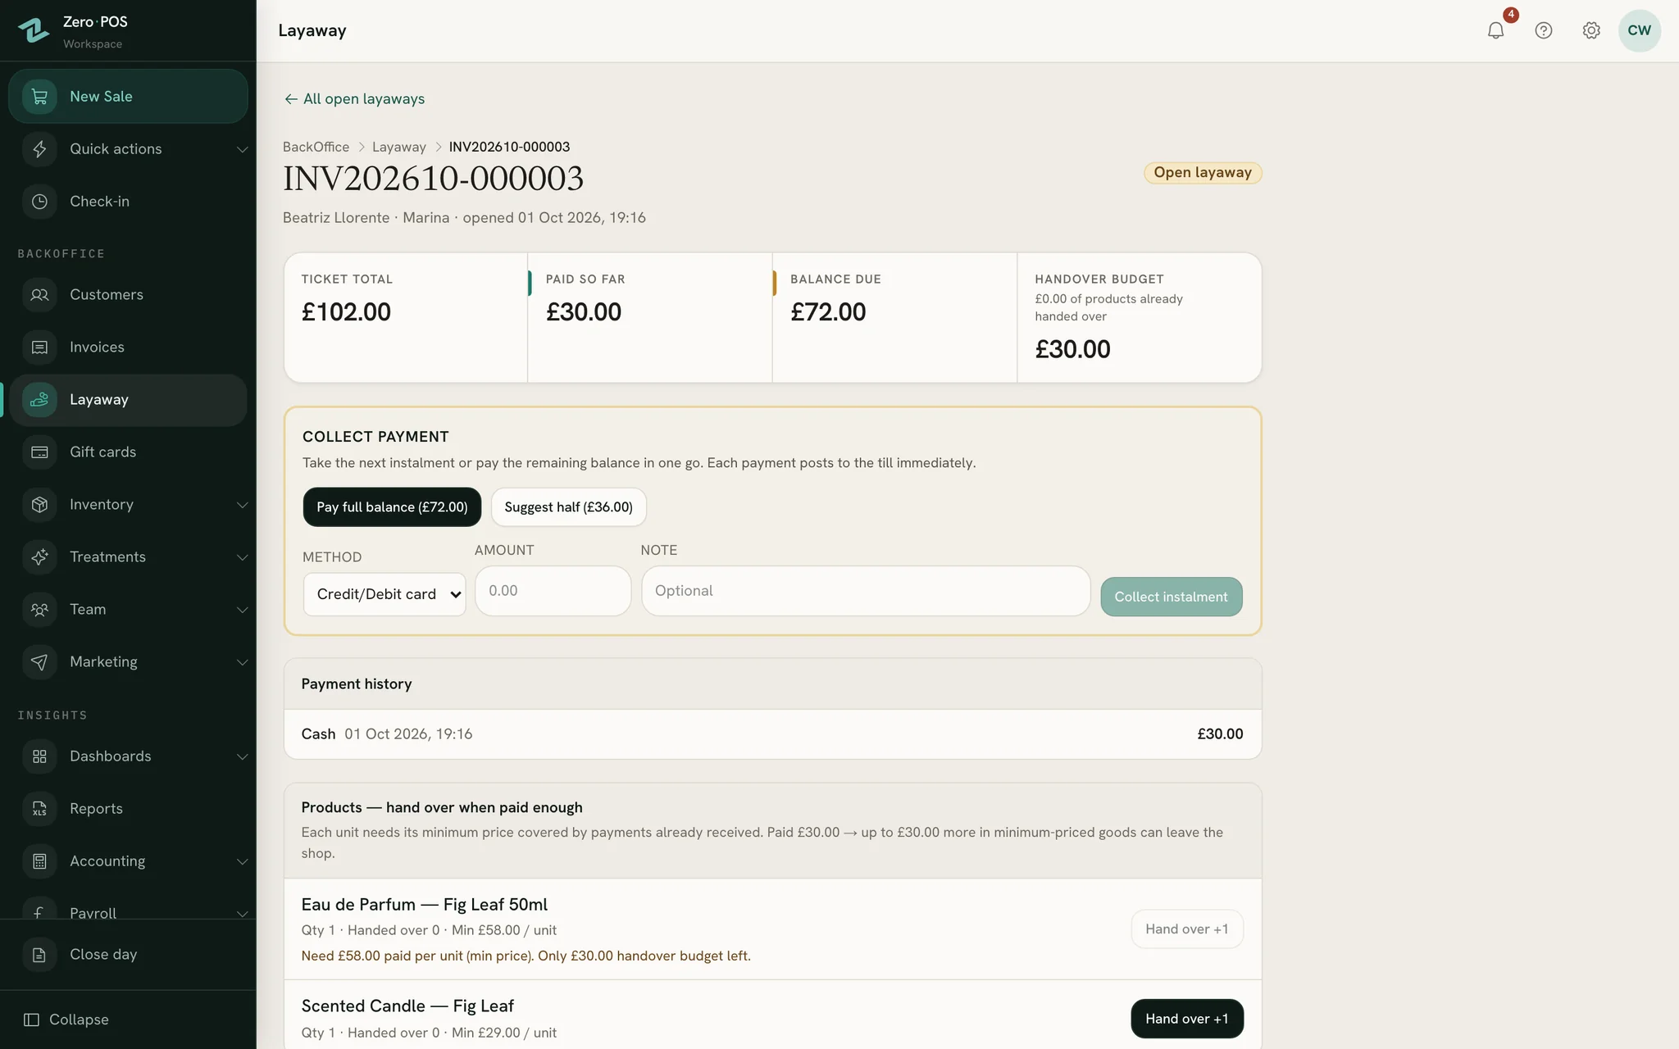Click Balance due value £72.00
Viewport: 1679px width, 1049px height.
pyautogui.click(x=828, y=312)
